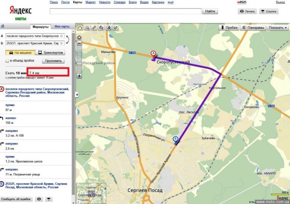Click destination '253/21, проспект Красной Армии' link
Screen dimensions: 290x204
(36, 186)
